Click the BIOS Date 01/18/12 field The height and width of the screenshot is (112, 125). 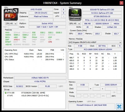pyautogui.click(x=20, y=86)
